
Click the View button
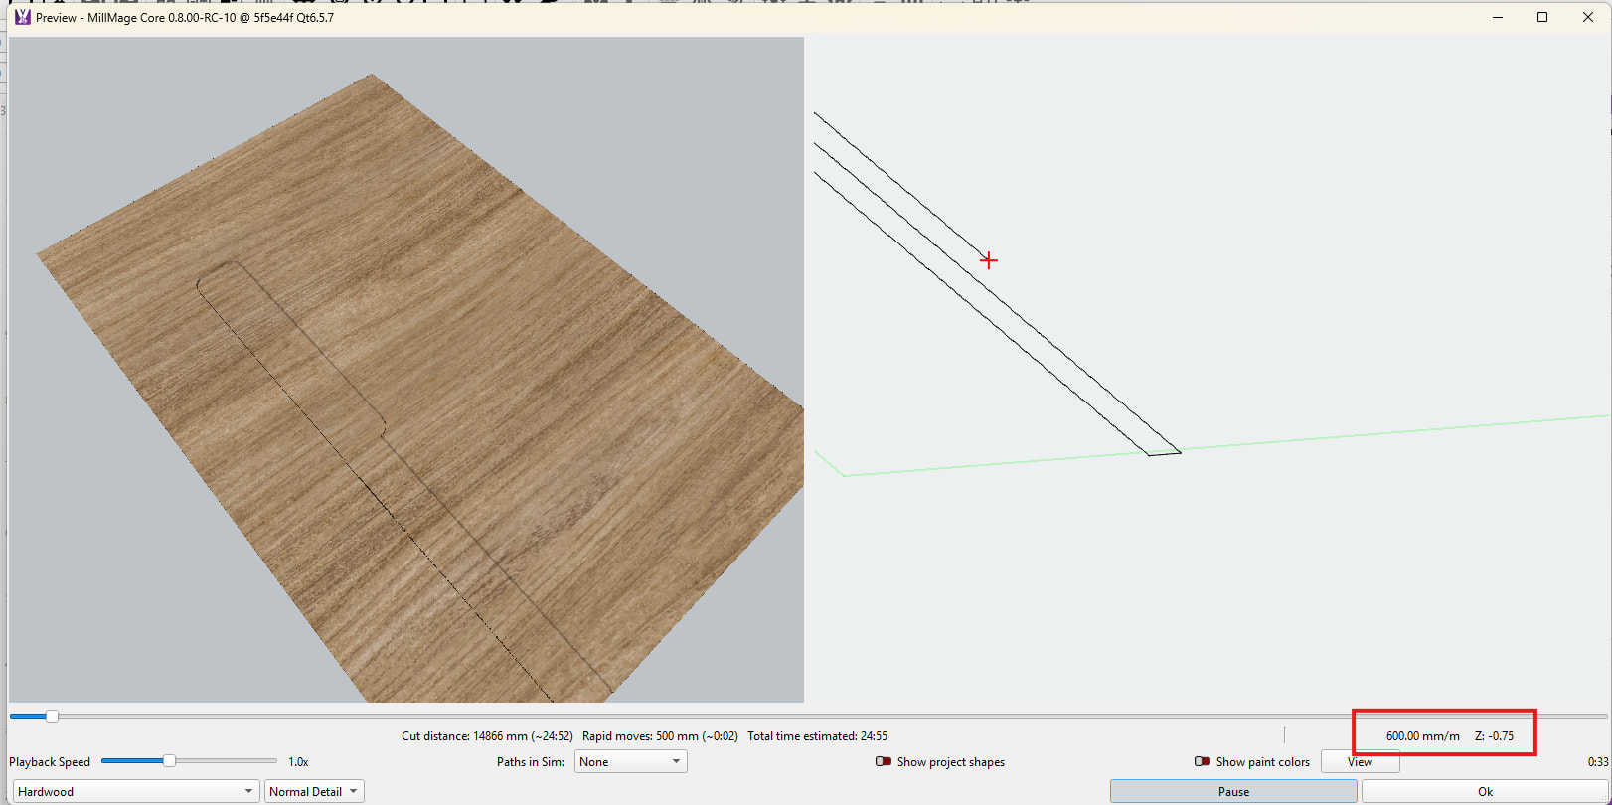tap(1360, 762)
